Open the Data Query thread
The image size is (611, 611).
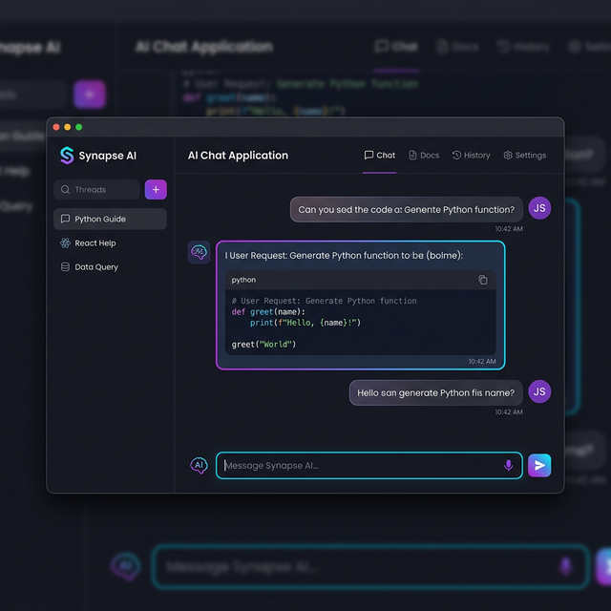pyautogui.click(x=110, y=267)
